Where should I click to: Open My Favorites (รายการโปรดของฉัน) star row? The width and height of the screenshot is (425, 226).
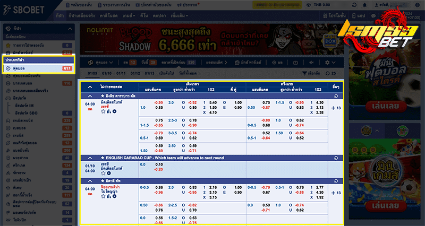point(39,45)
